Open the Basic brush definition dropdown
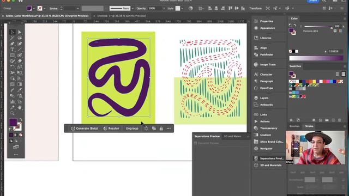 (x=133, y=9)
